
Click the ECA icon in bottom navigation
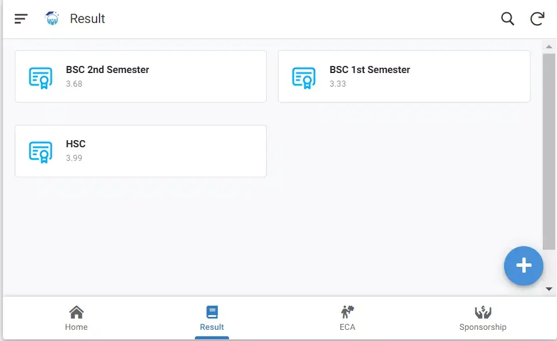347,310
